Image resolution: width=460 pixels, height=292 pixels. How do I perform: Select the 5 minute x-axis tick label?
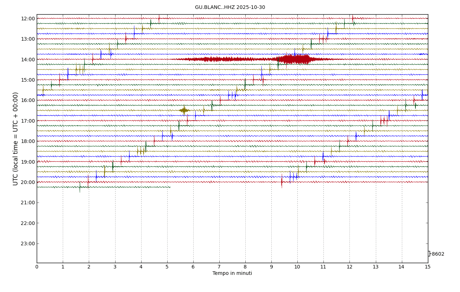click(167, 267)
